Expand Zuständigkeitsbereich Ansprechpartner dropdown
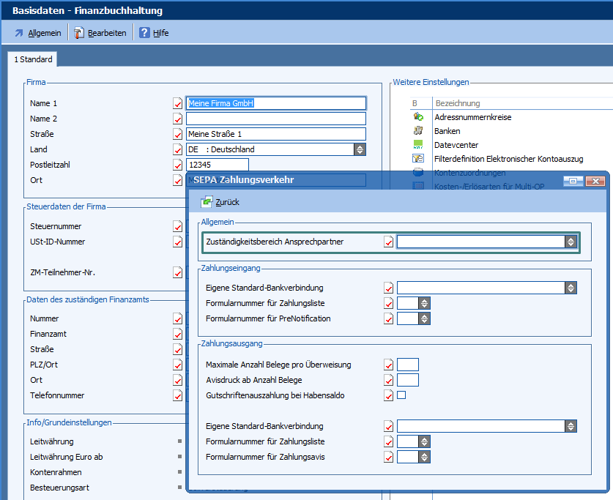Image resolution: width=613 pixels, height=500 pixels. [x=571, y=242]
